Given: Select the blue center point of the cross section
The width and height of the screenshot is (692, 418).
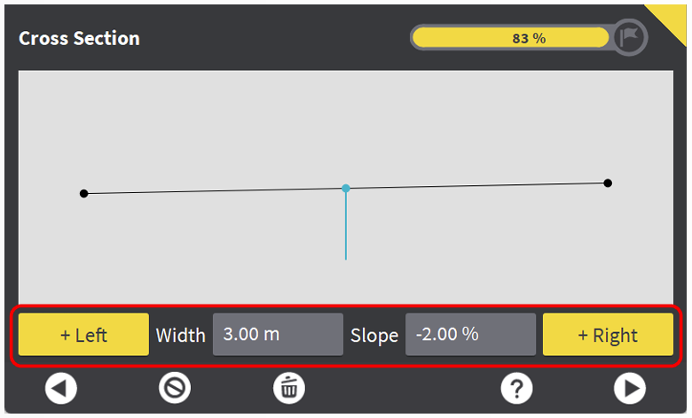Looking at the screenshot, I should [x=346, y=188].
